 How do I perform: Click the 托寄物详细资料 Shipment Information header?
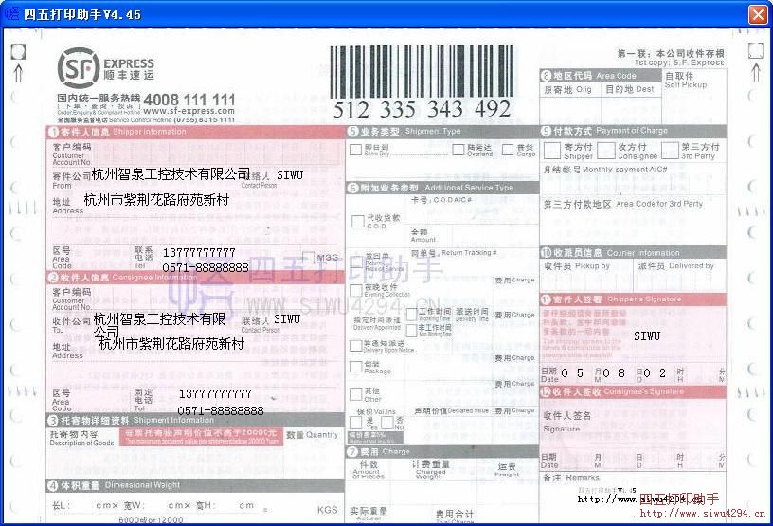[195, 421]
